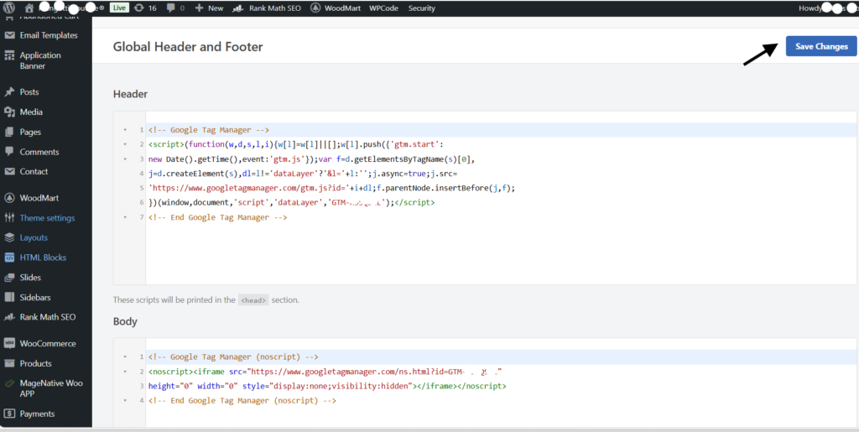
Task: Toggle body code fold arrow at line 4
Action: pos(125,401)
